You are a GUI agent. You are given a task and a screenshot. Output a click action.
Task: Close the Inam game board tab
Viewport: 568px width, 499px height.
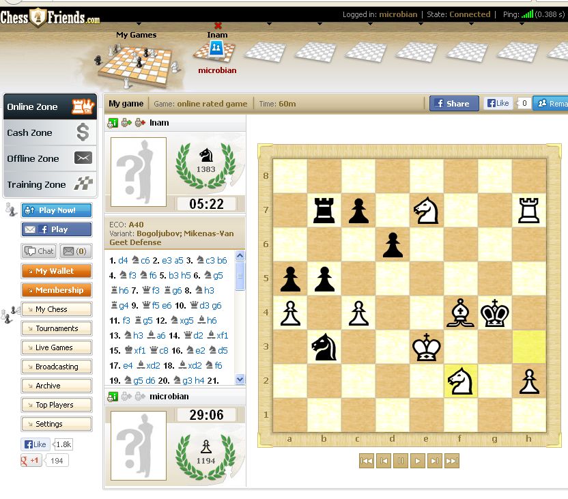point(218,25)
